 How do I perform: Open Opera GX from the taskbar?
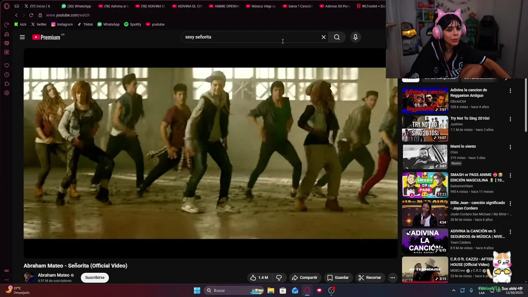[x=307, y=290]
